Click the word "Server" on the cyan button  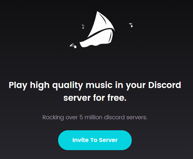(108, 140)
